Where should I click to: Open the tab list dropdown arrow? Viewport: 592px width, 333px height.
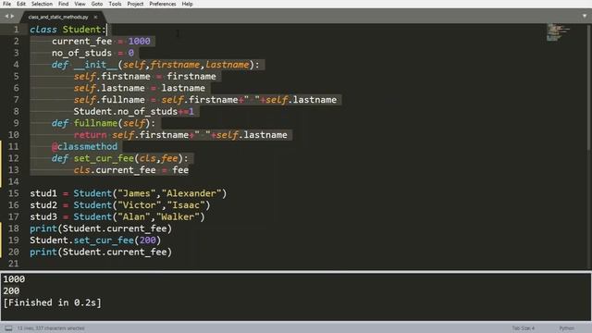click(585, 17)
